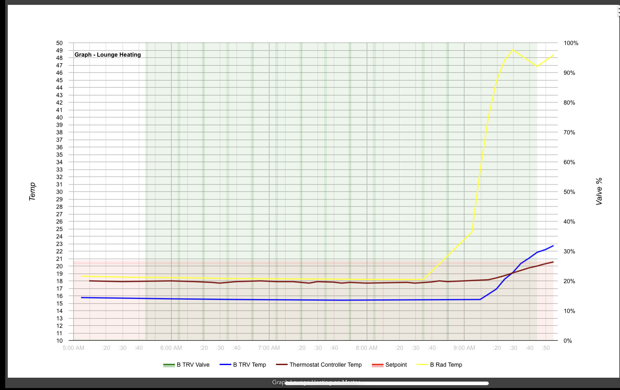
Task: Click the 8:00 AM time axis label
Action: pos(366,348)
